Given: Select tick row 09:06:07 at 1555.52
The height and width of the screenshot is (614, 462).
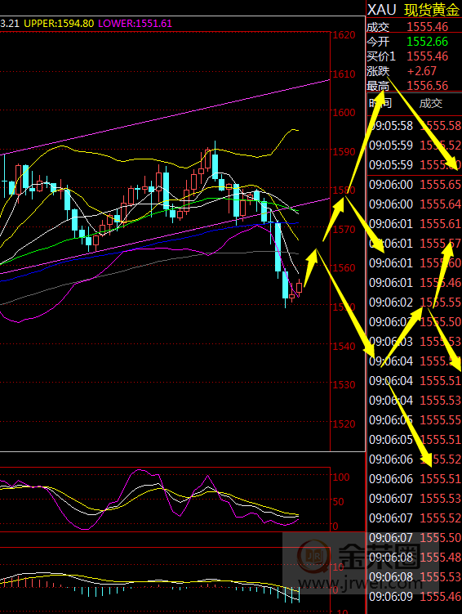Looking at the screenshot, I should click(x=415, y=518).
